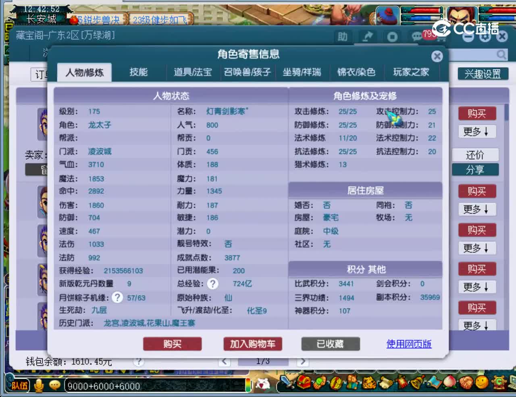Open the 召唤兽/孩子 tab

tap(247, 72)
